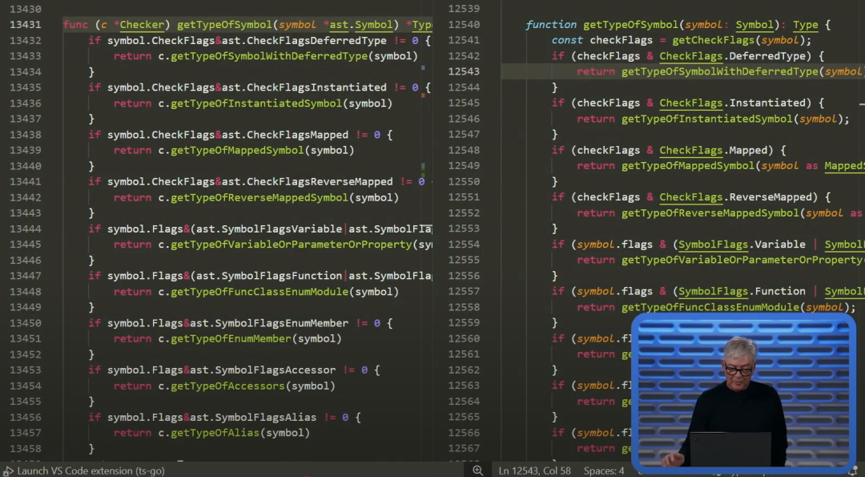Click 'getTypeOfSymbolWithDeferredType' on highlighted line 12543
Image resolution: width=865 pixels, height=477 pixels.
tap(720, 72)
